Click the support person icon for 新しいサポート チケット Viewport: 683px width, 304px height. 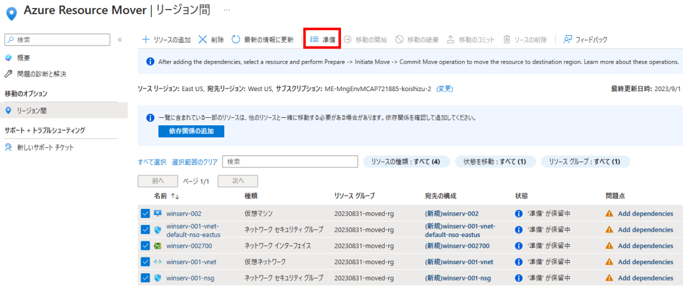tap(8, 147)
